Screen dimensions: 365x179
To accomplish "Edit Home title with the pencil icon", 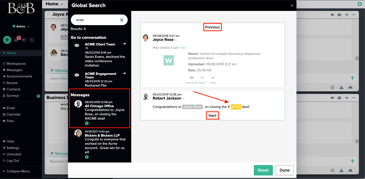I will coord(62,4).
